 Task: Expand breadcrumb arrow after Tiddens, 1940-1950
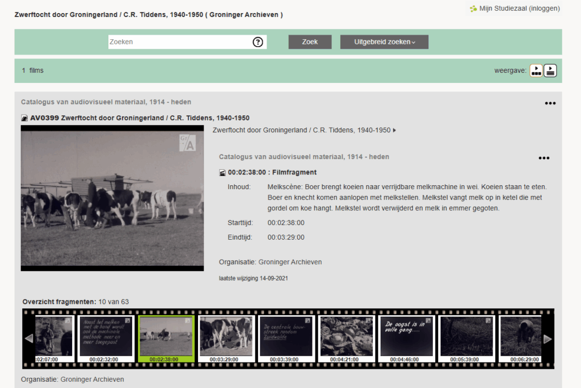coord(395,131)
